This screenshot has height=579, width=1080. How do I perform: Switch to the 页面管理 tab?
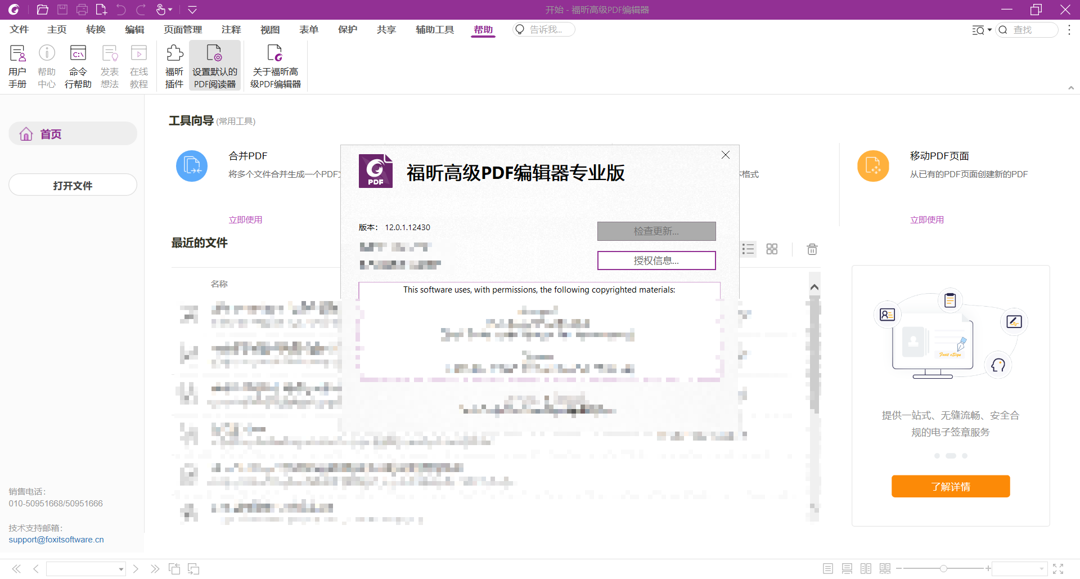point(183,29)
